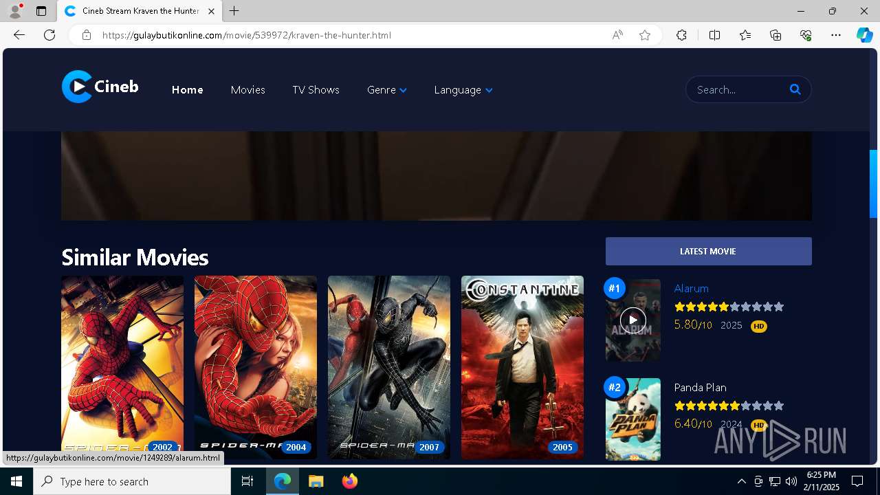The image size is (880, 495).
Task: Open Windows Start menu
Action: pos(16,481)
